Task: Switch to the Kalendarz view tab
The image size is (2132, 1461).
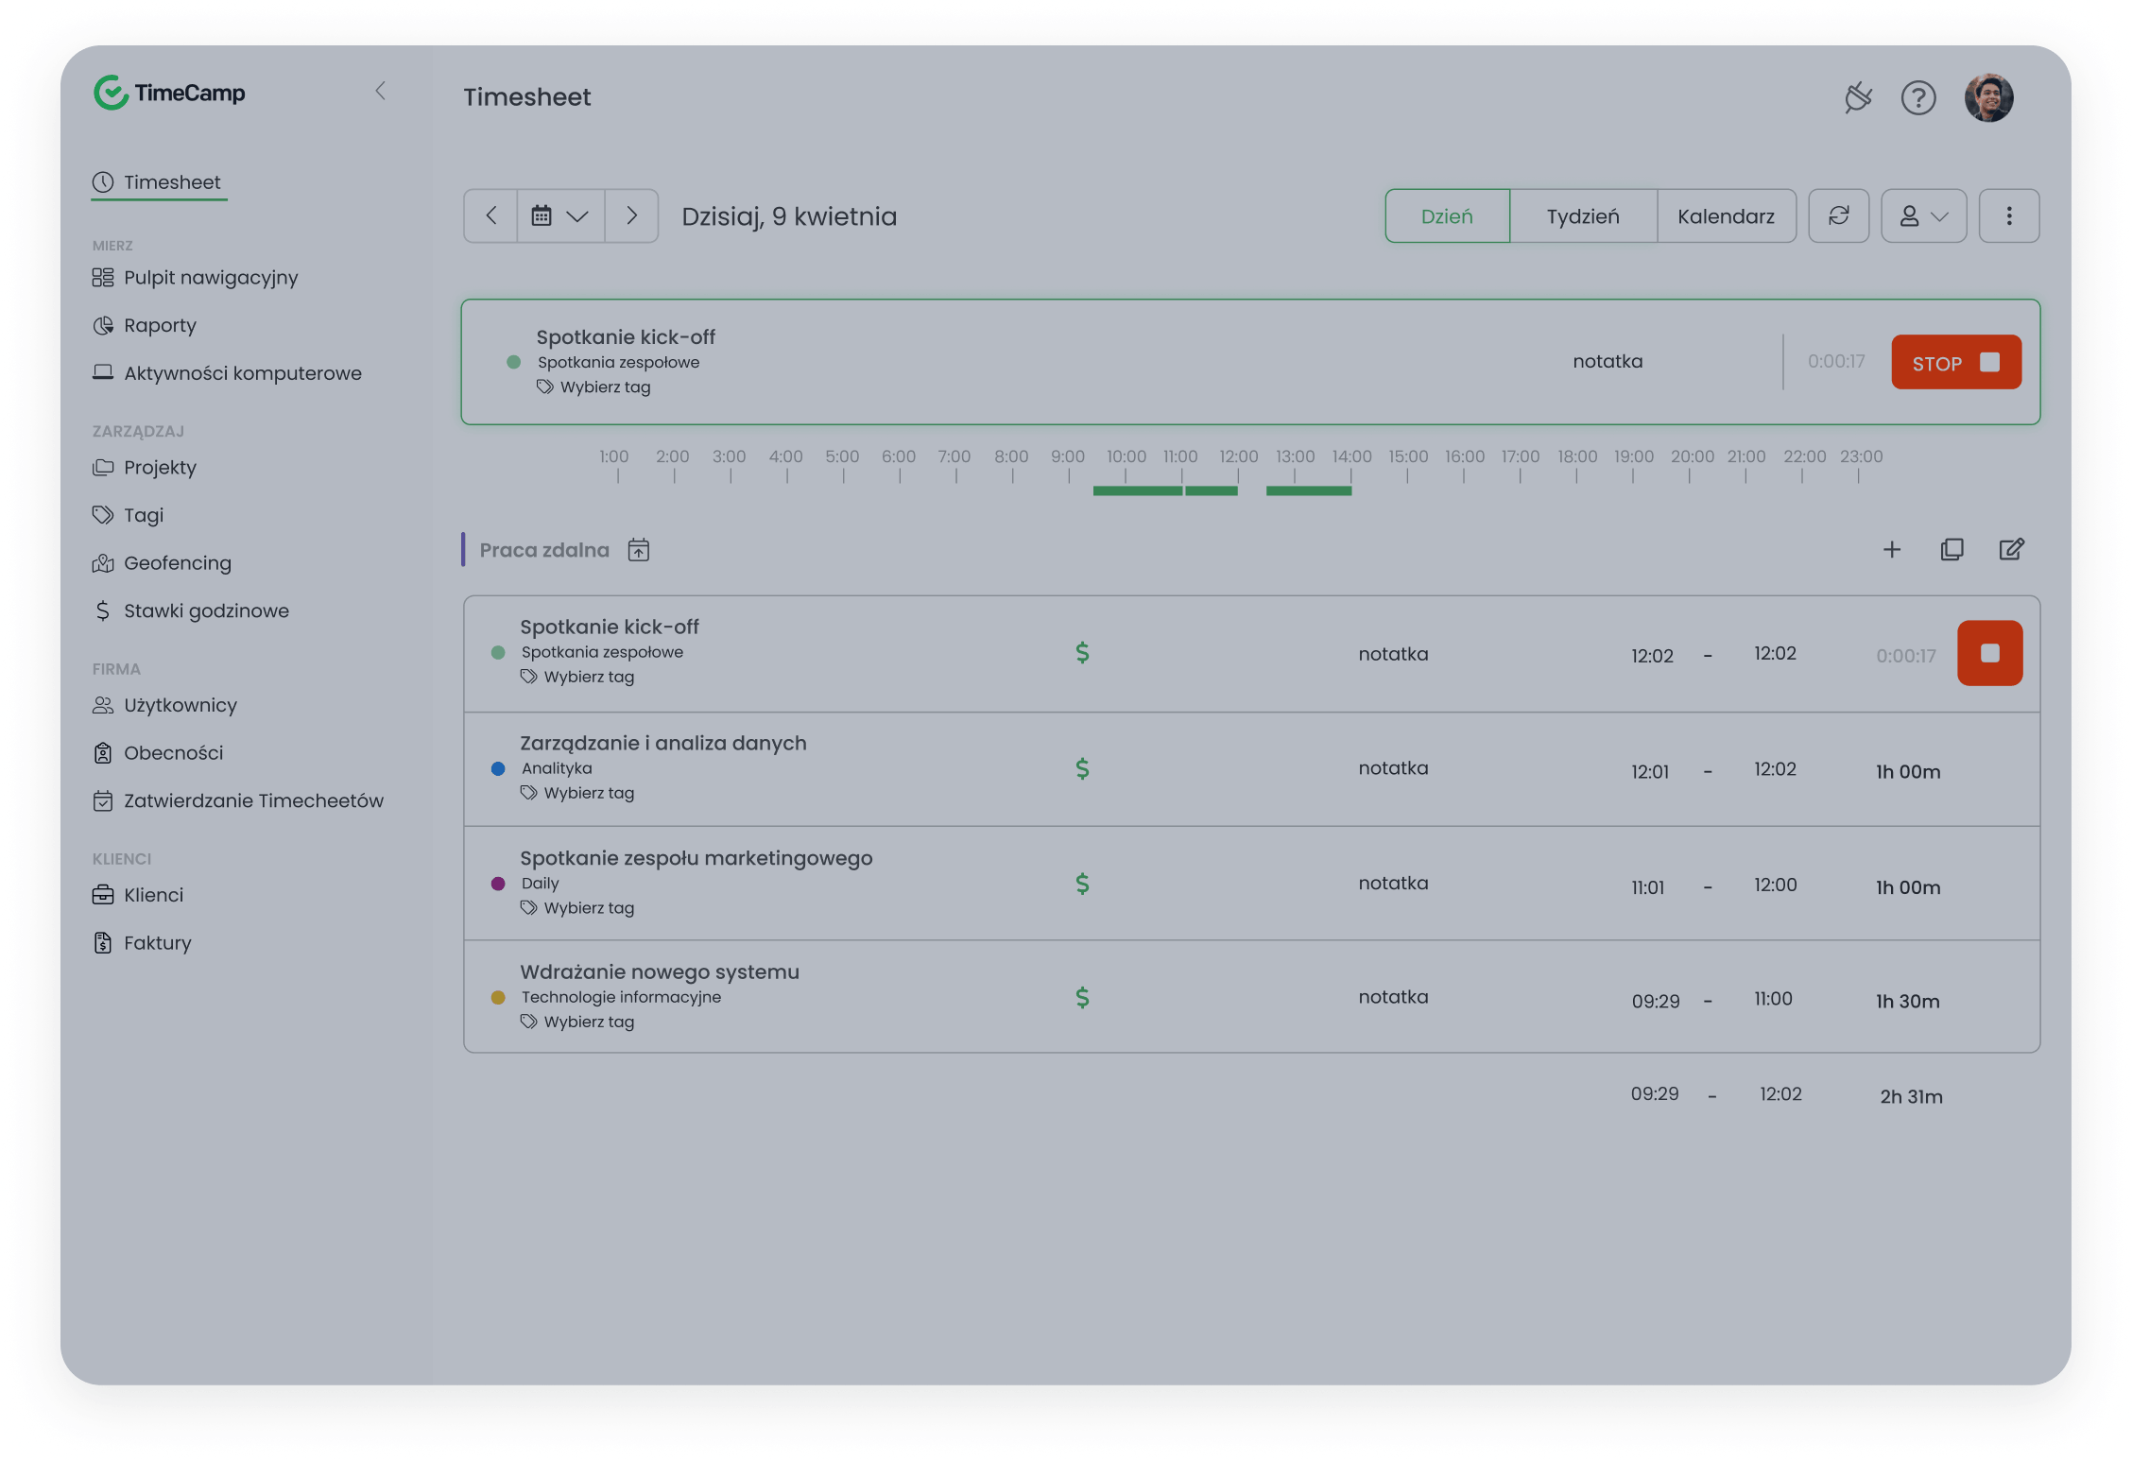Action: (x=1726, y=216)
